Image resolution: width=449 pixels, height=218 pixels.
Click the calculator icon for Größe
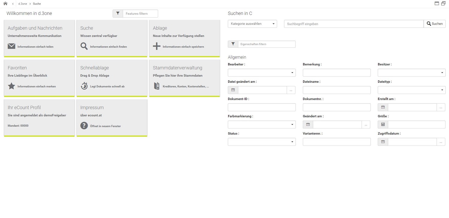pyautogui.click(x=383, y=125)
